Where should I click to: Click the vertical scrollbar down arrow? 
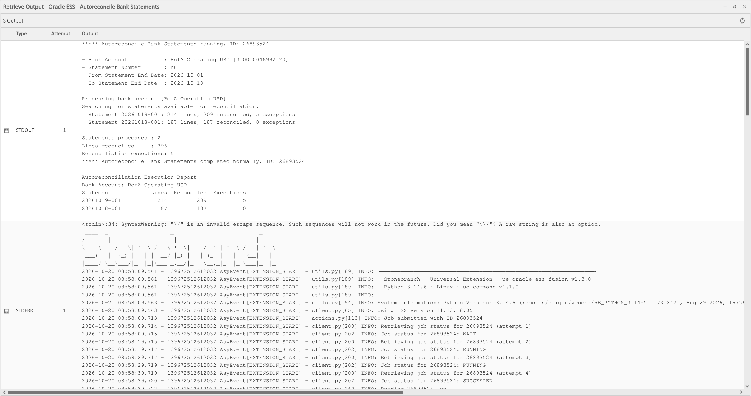(x=747, y=386)
